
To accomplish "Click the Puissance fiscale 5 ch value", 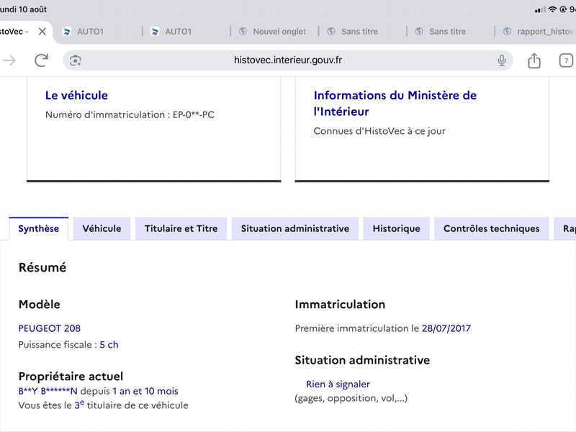I will point(109,345).
